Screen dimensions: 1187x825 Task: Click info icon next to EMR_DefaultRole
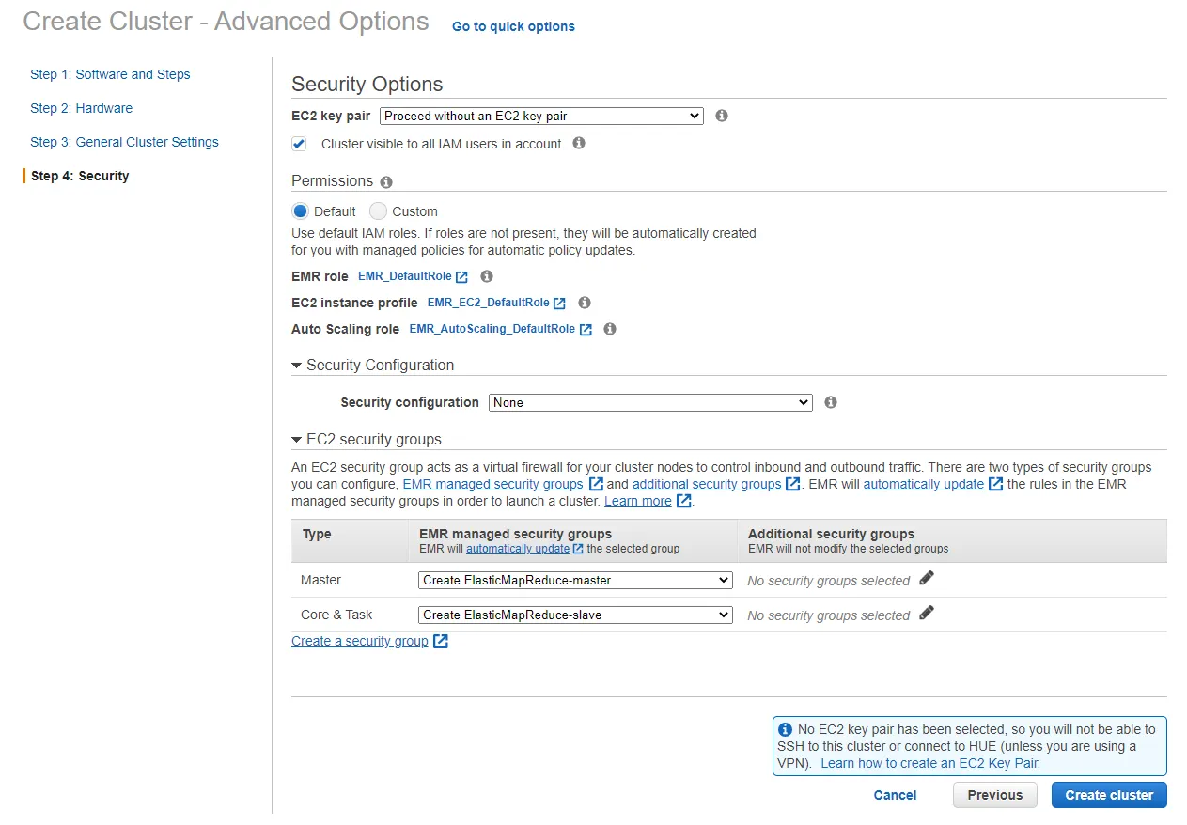[486, 276]
